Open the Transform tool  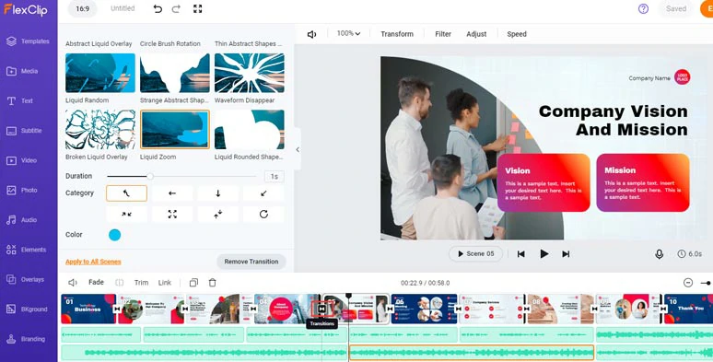coord(397,34)
